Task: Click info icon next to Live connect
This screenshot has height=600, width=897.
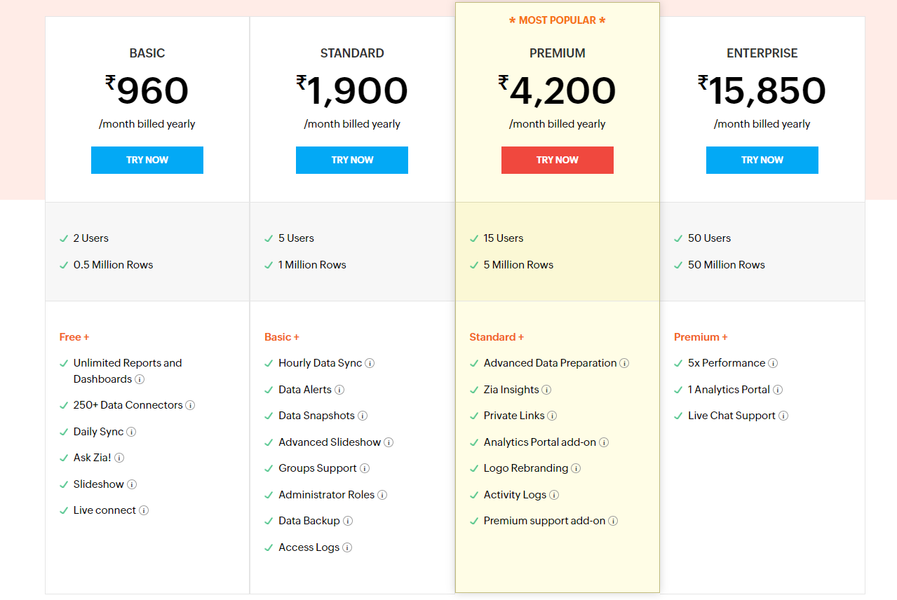Action: pos(144,510)
